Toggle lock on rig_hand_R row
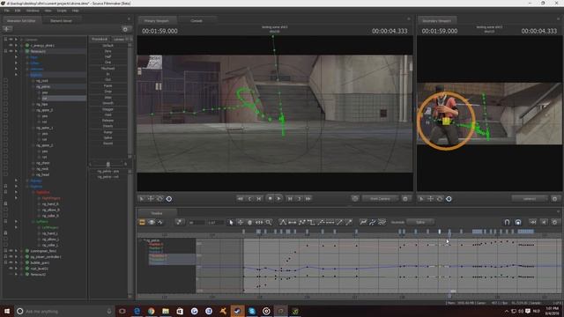This screenshot has height=317, width=564. click(x=5, y=203)
